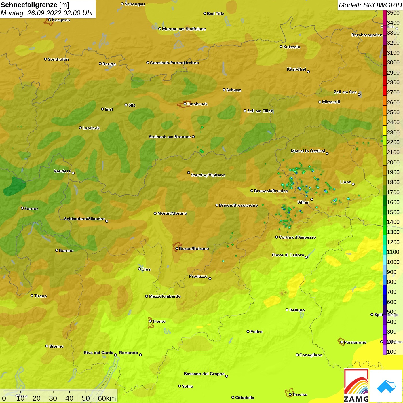Click the Sillian town marker
403x403 pixels.
[x=312, y=199]
